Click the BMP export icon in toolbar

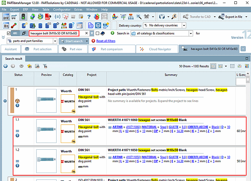click(6, 17)
